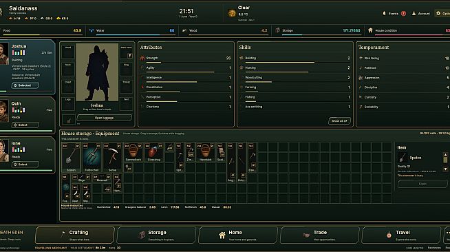Select the character Ione
Viewport: 450px width, 252px height.
coord(25,165)
